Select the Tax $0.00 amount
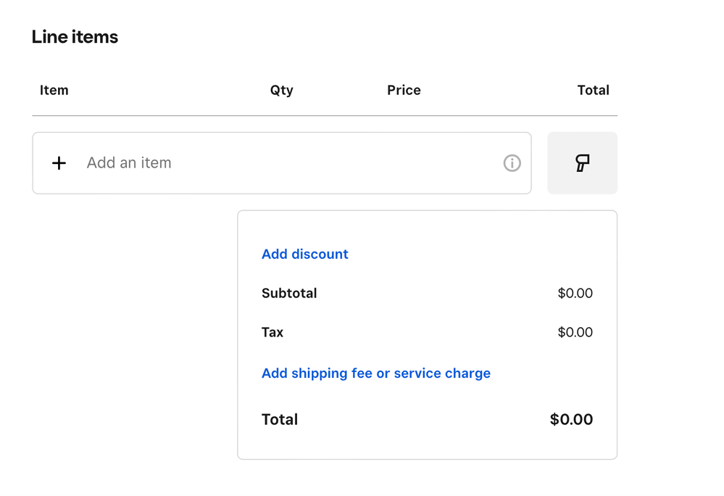The height and width of the screenshot is (496, 724). tap(575, 332)
